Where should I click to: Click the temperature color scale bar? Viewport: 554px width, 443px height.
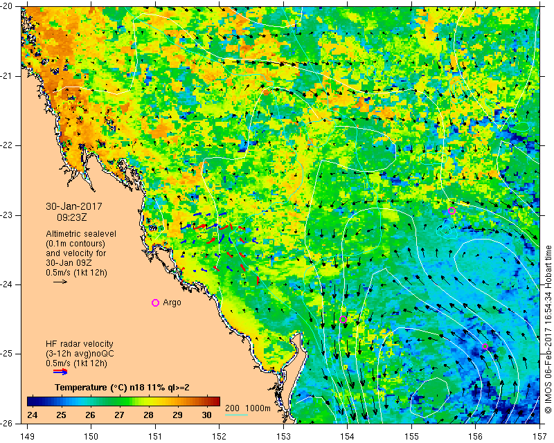pyautogui.click(x=123, y=401)
